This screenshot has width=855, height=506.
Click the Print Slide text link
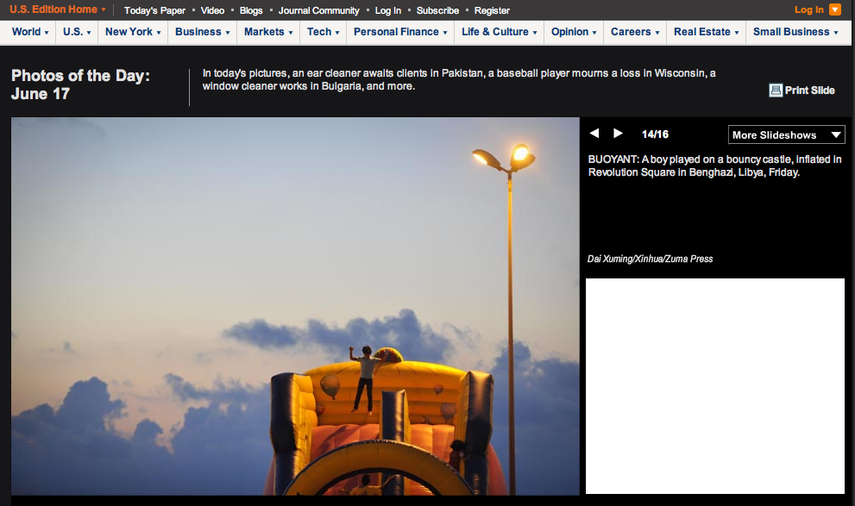pyautogui.click(x=809, y=91)
